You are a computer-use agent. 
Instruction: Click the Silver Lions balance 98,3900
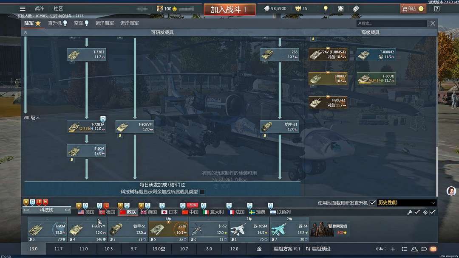tap(275, 8)
